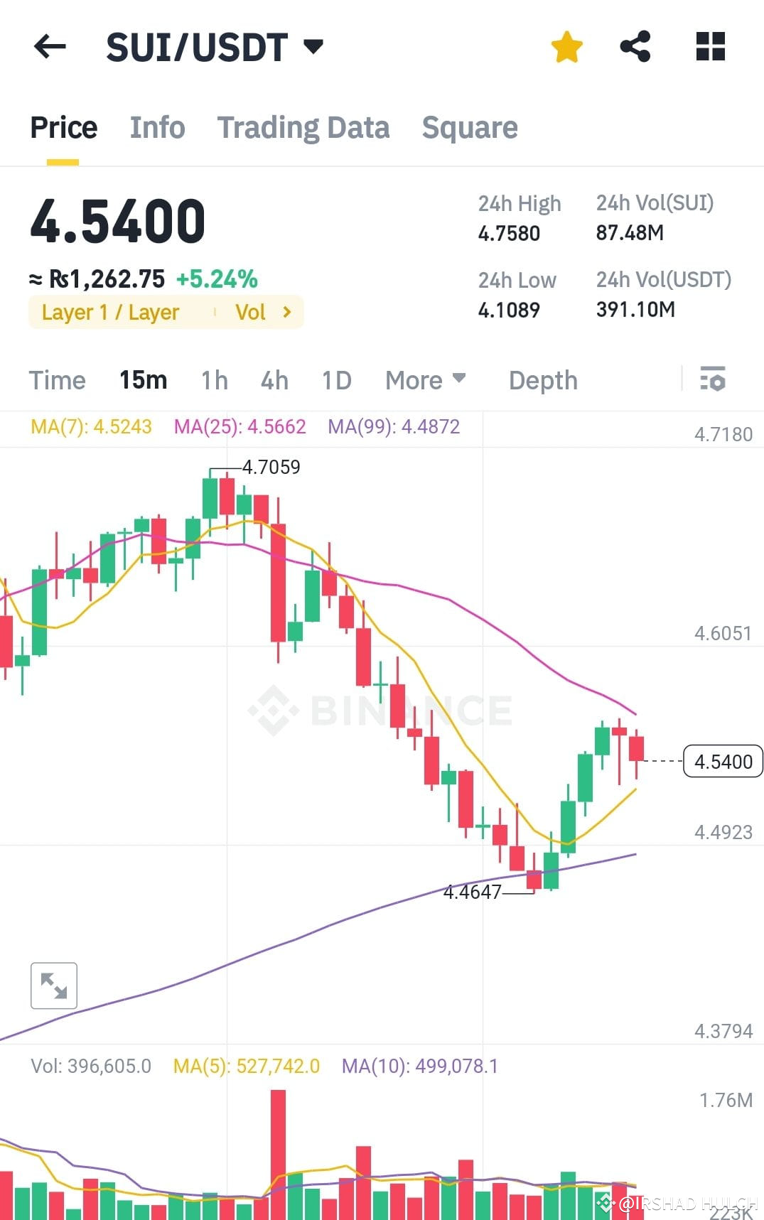Click the back arrow to exit the chart
Viewport: 764px width, 1220px height.
pyautogui.click(x=50, y=47)
